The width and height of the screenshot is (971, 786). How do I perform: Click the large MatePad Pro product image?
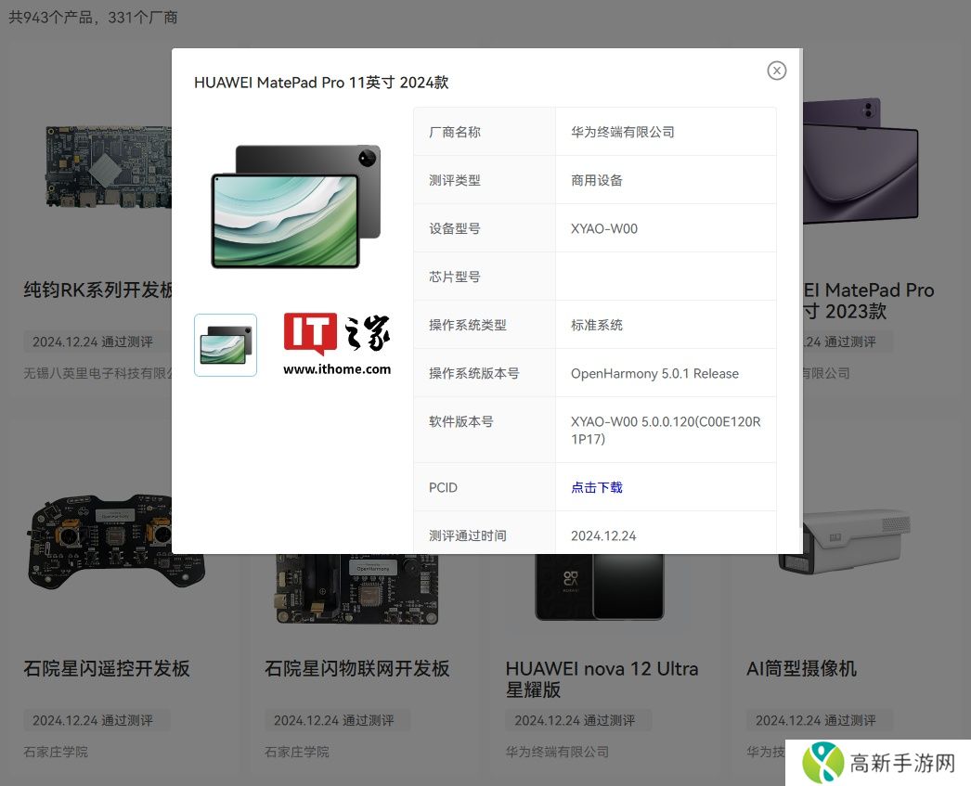coord(295,206)
